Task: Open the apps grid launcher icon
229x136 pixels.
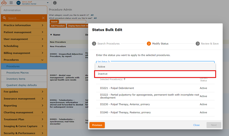Action: coord(11,3)
